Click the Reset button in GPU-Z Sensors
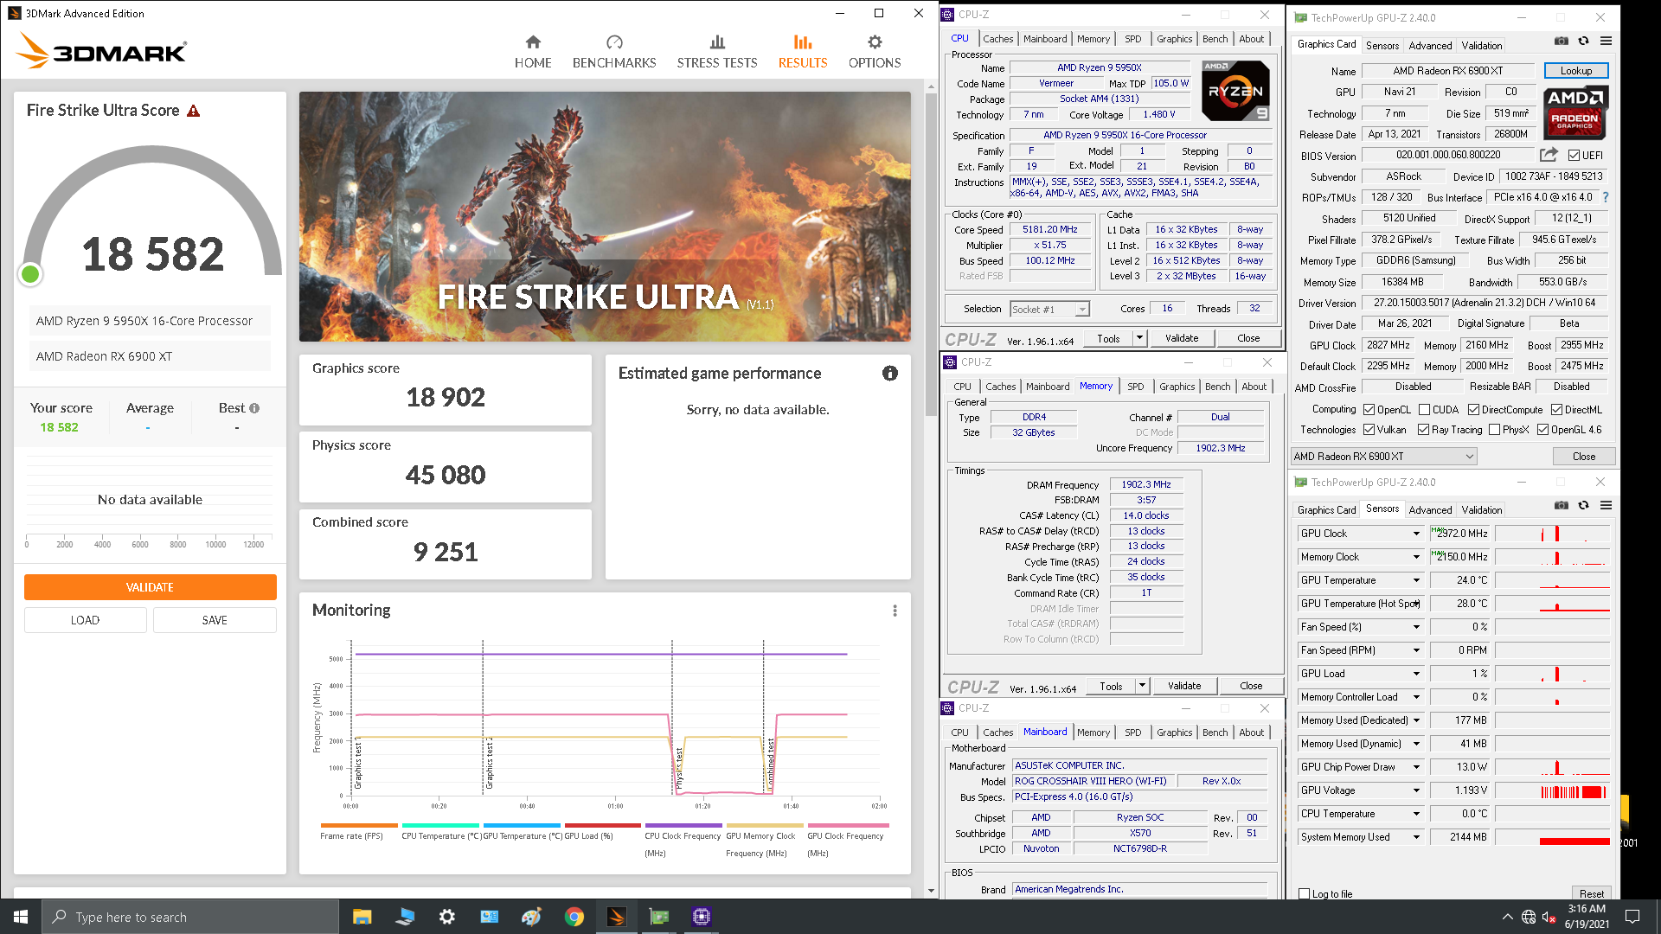 [x=1591, y=893]
